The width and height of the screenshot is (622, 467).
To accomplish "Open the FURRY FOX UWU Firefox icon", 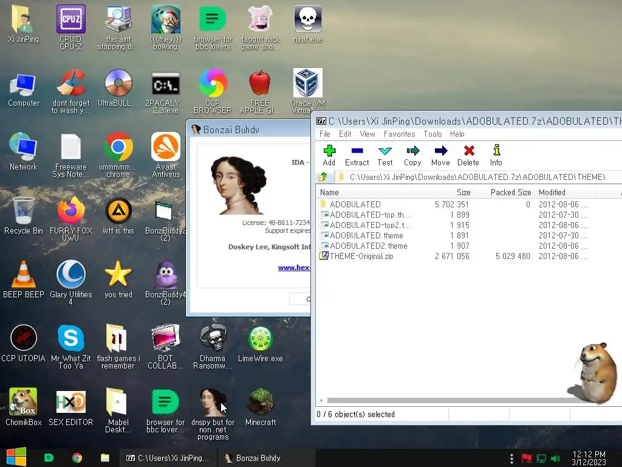I will click(70, 218).
